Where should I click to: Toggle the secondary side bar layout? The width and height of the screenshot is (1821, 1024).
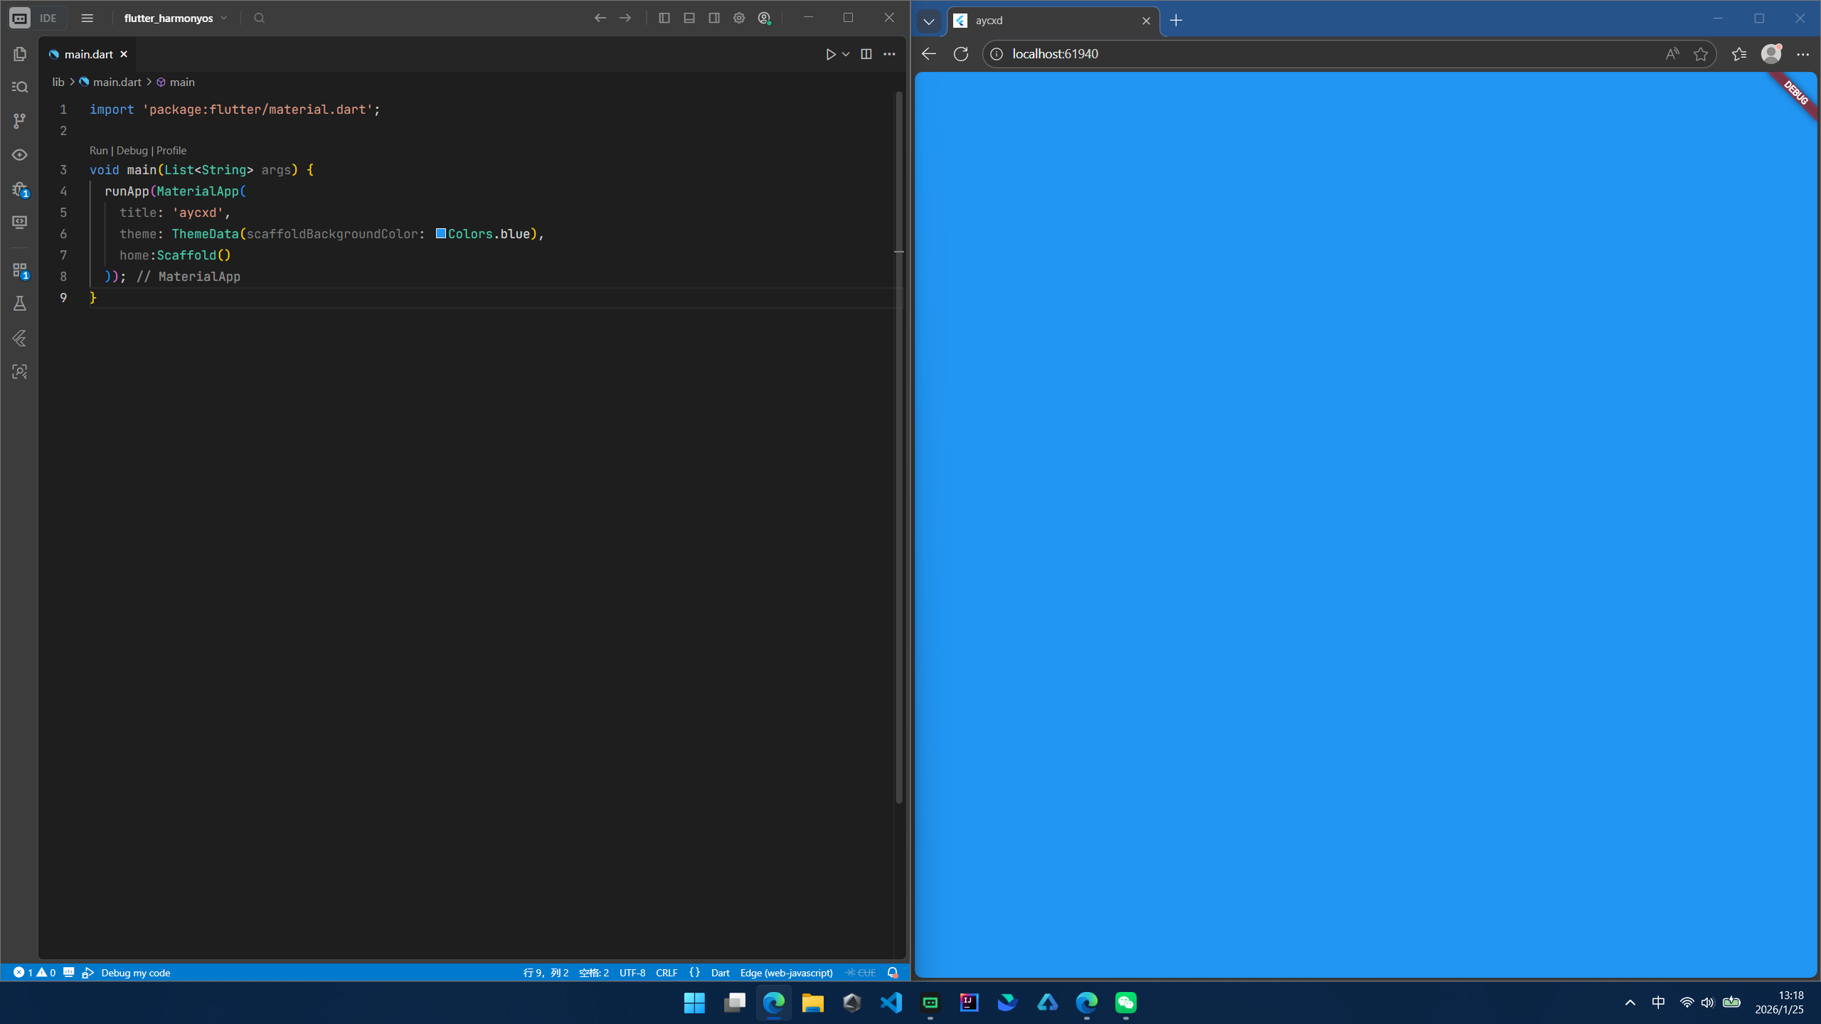point(714,18)
